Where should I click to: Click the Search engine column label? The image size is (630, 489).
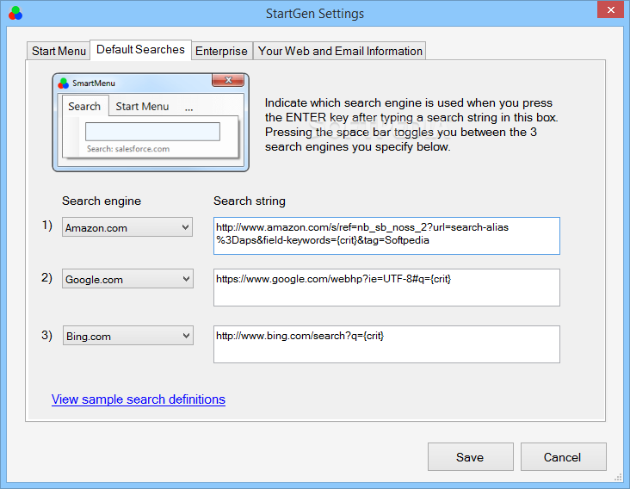[102, 201]
